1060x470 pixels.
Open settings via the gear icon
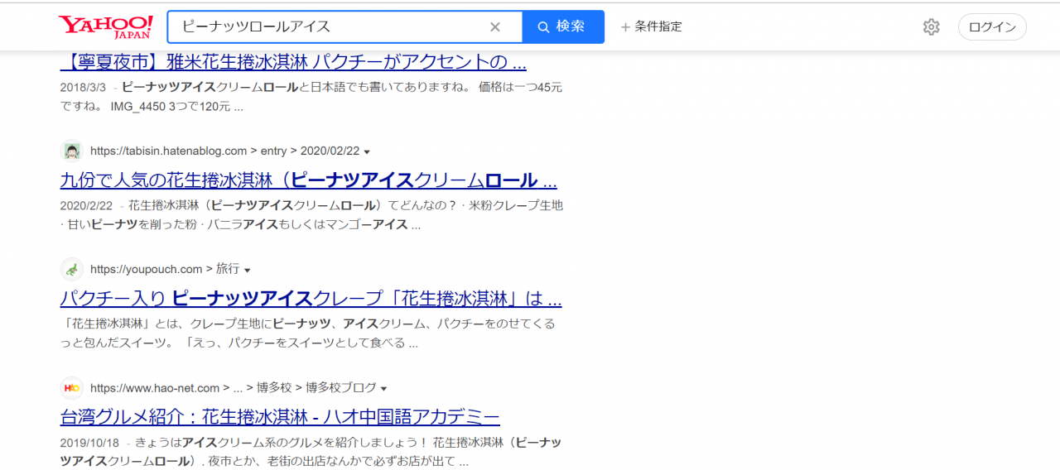932,26
